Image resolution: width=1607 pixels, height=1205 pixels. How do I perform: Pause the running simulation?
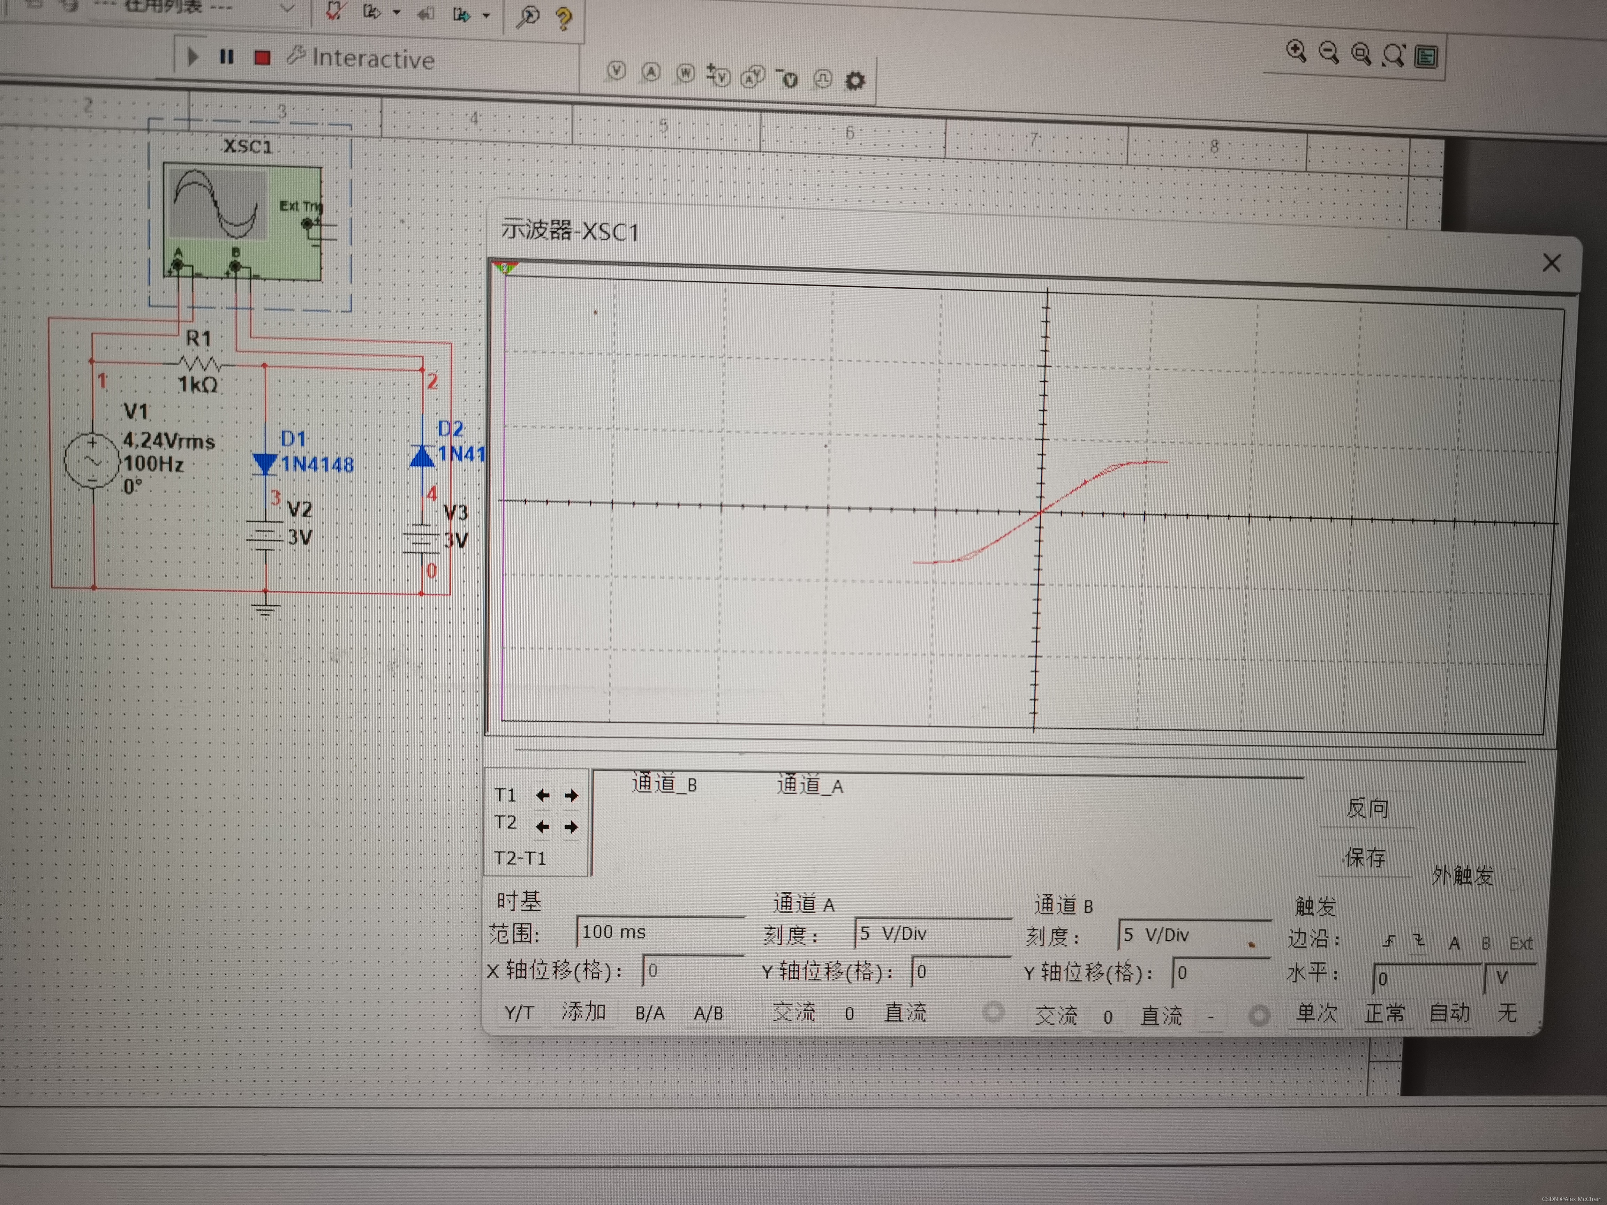227,56
